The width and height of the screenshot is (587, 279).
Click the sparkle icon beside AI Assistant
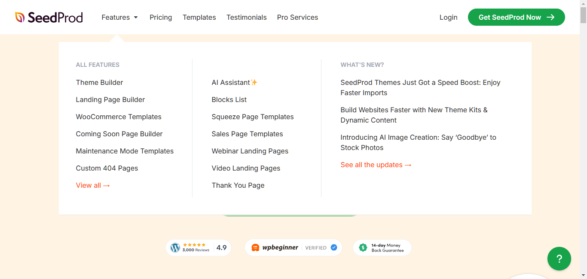254,82
